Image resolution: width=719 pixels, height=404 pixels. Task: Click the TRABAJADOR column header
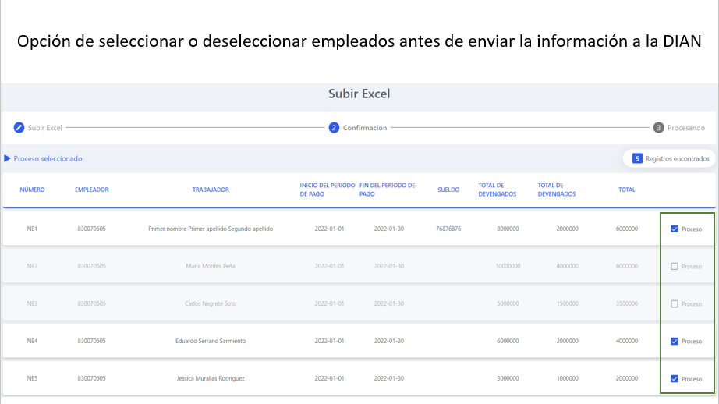tap(211, 190)
